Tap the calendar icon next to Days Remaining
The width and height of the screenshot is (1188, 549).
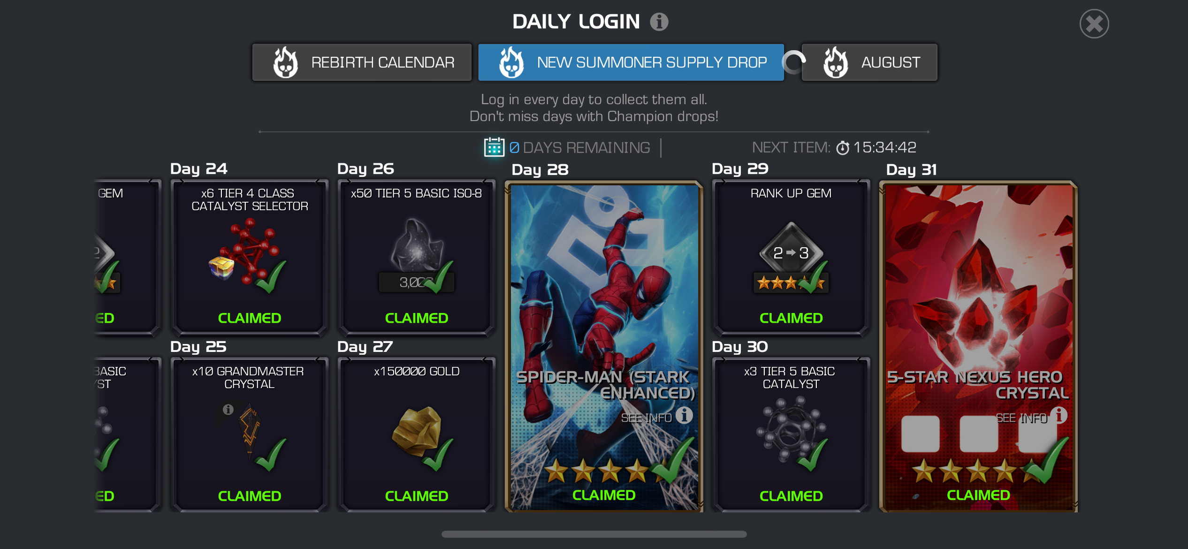click(x=494, y=147)
